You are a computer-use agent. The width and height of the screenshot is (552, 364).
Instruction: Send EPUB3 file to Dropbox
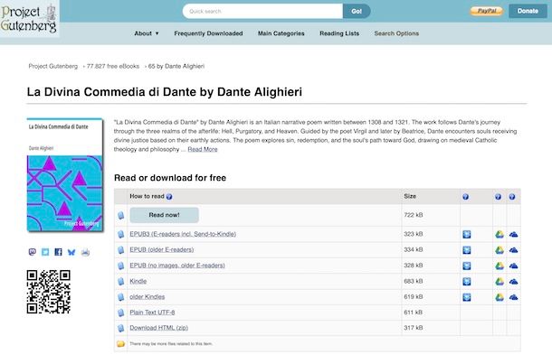point(467,234)
